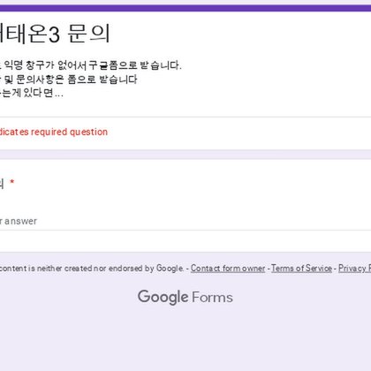Select the form title ending in 3 문의
The width and height of the screenshot is (371, 371).
55,34
